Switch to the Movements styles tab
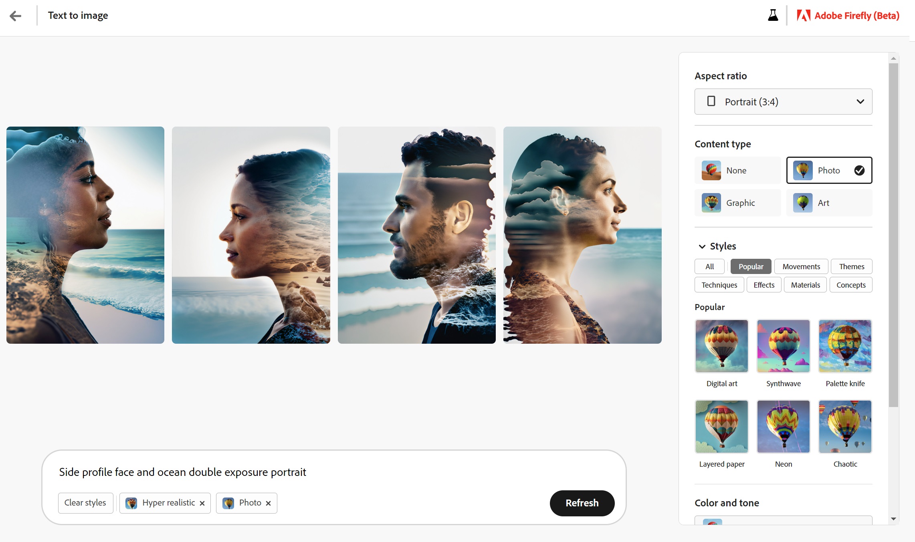Screen dimensions: 915x542 click(x=800, y=266)
